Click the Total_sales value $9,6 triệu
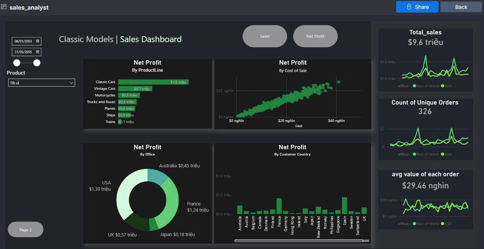Image resolution: width=484 pixels, height=249 pixels. [425, 42]
